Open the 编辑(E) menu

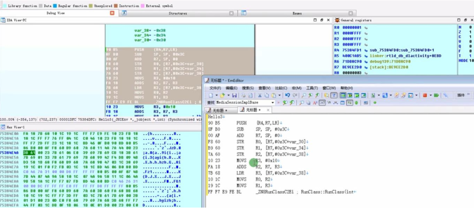[x=231, y=88]
